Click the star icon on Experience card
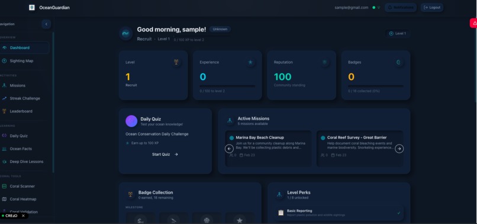Screen dimensions: 477x224 (x=250, y=62)
